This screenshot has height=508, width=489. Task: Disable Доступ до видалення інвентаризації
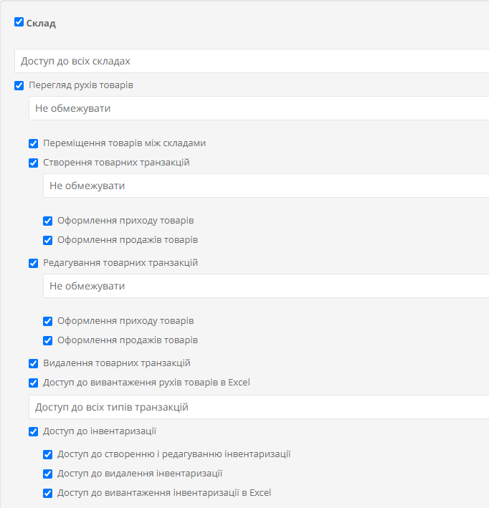click(x=47, y=474)
